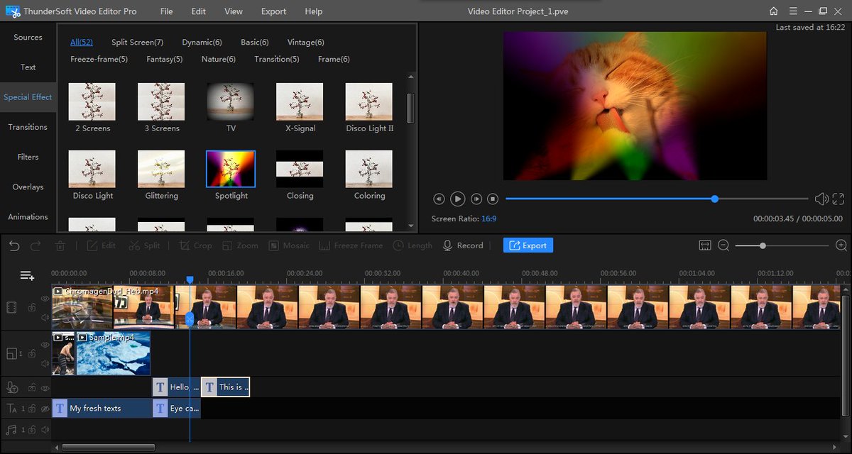Open the Crop tool
Screen dimensions: 852x454
[195, 245]
